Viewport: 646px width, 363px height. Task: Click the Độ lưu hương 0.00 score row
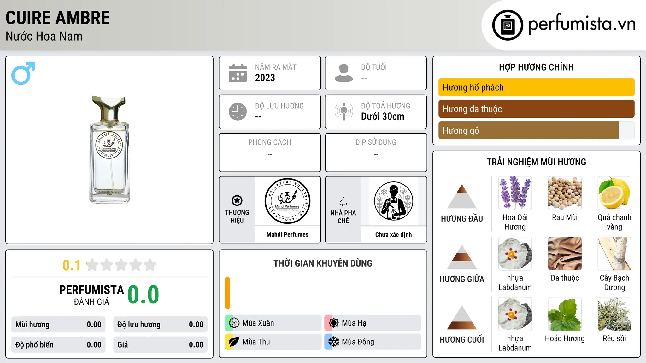coord(161,325)
